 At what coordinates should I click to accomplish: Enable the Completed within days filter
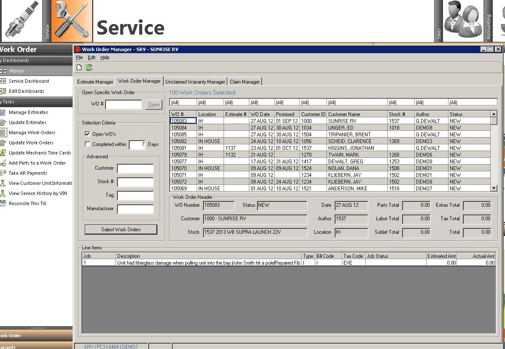(x=86, y=143)
